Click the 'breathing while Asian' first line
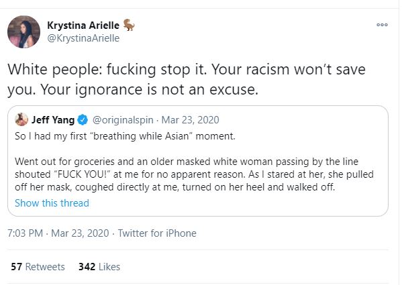402x285 pixels. click(x=125, y=136)
